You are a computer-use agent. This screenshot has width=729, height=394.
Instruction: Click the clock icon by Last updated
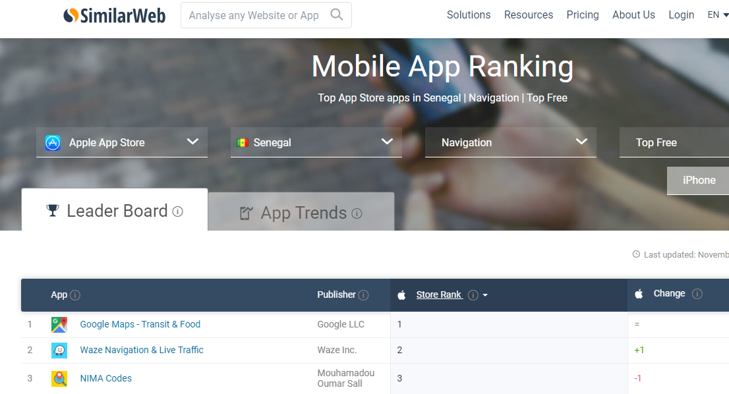click(x=636, y=254)
